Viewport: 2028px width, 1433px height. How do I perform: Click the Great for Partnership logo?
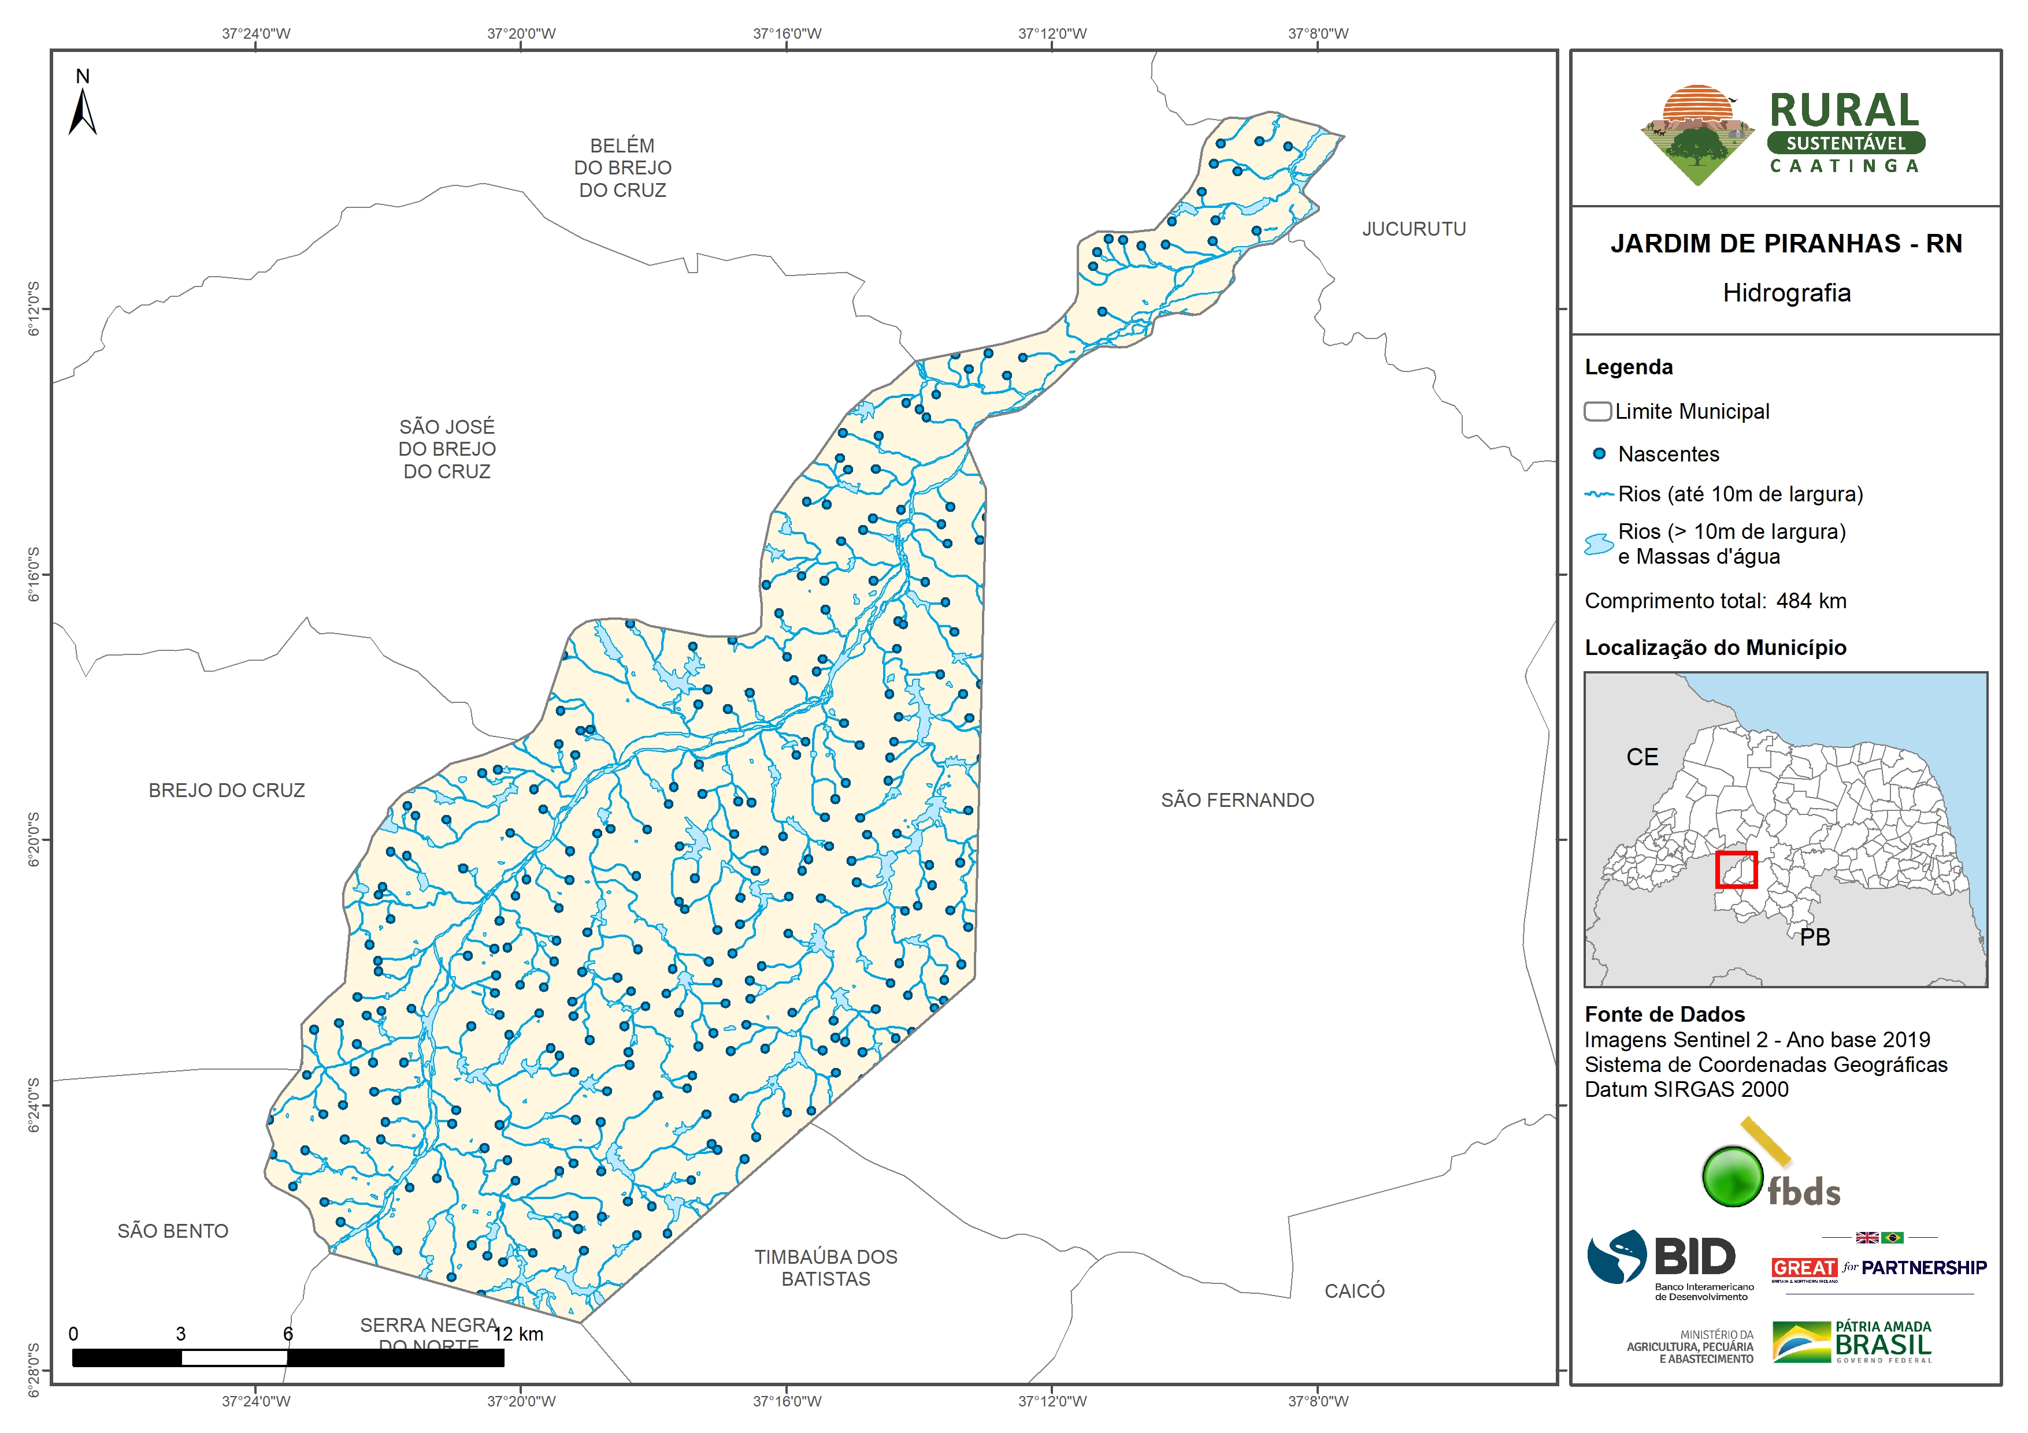pos(1879,1268)
